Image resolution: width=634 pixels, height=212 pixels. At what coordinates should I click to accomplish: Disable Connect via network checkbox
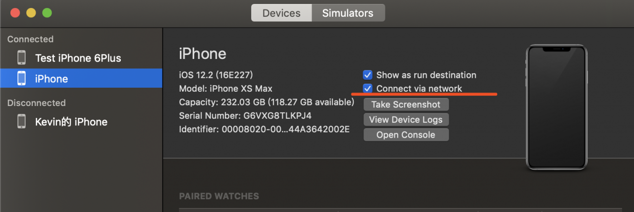pyautogui.click(x=368, y=88)
